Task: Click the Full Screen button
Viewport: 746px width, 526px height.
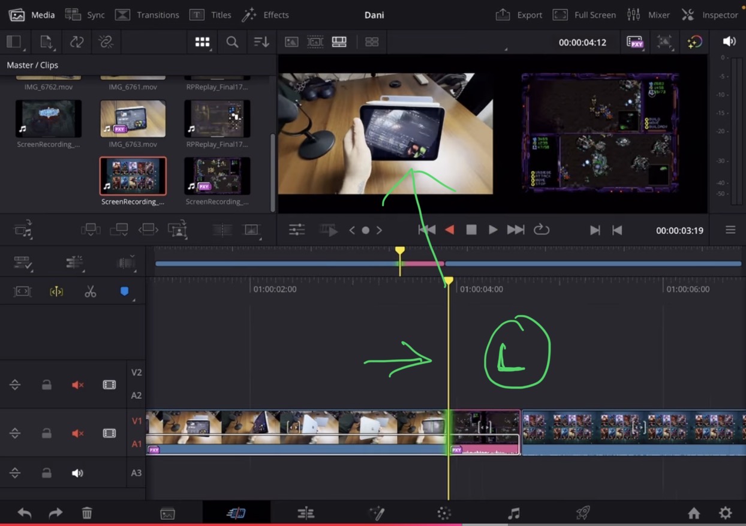Action: tap(584, 14)
